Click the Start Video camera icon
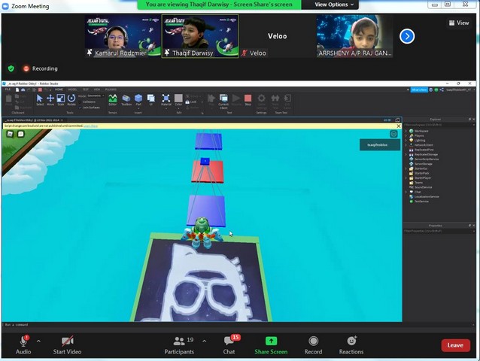480x361 pixels. click(68, 341)
